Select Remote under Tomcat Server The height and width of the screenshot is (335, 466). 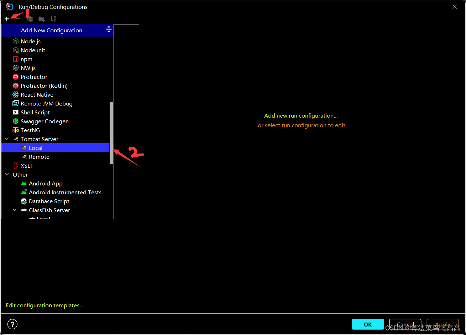[x=56, y=157]
